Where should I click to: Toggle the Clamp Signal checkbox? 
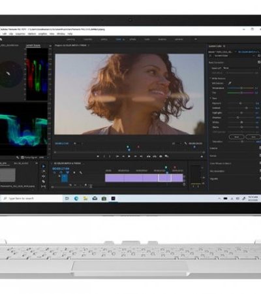22,157
